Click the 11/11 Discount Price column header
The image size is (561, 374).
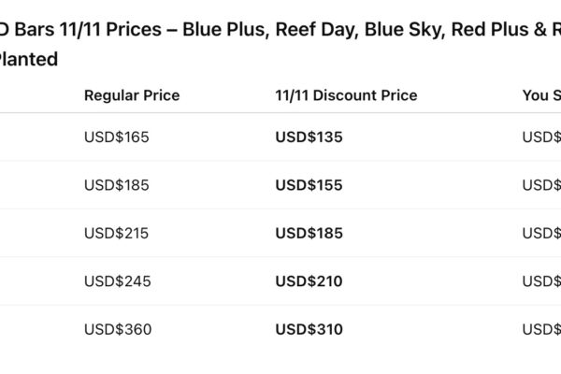point(346,95)
